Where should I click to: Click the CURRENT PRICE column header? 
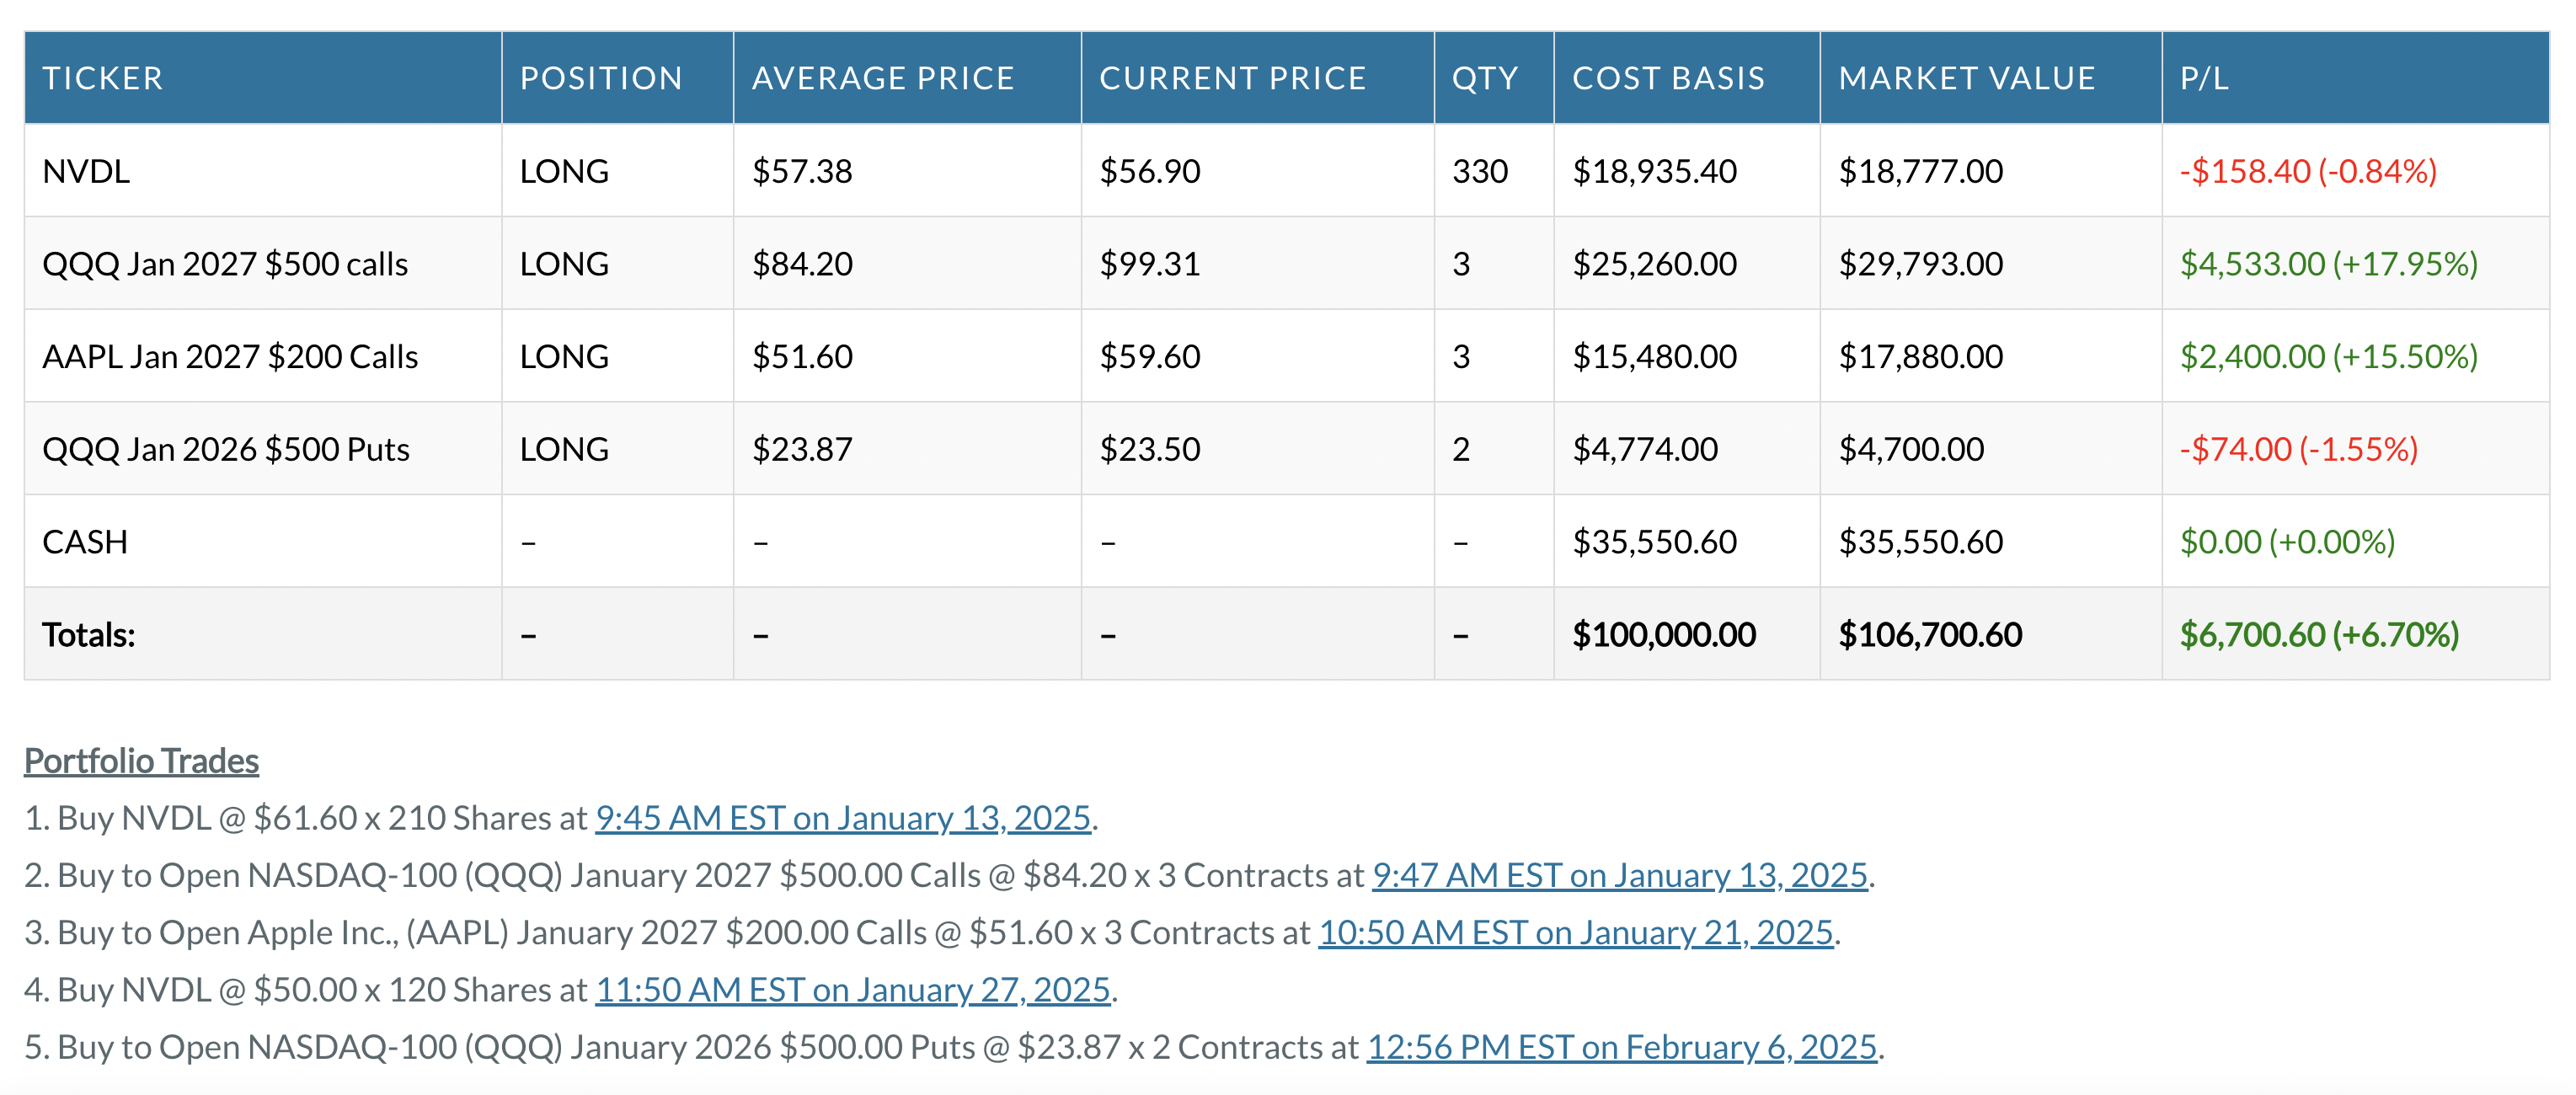(x=1232, y=78)
